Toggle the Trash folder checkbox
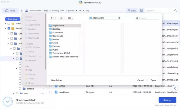This screenshot has width=180, height=109. click(x=9, y=24)
